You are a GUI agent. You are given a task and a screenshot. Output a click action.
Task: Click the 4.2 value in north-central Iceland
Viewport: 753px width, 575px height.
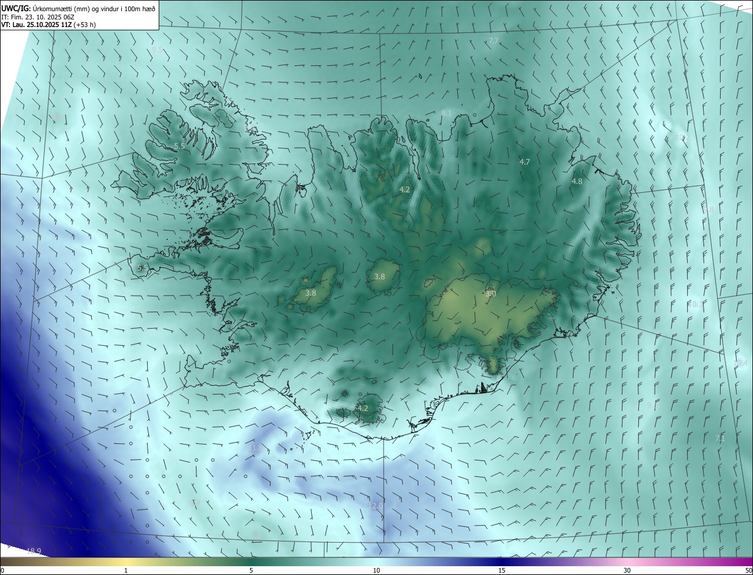pos(405,189)
